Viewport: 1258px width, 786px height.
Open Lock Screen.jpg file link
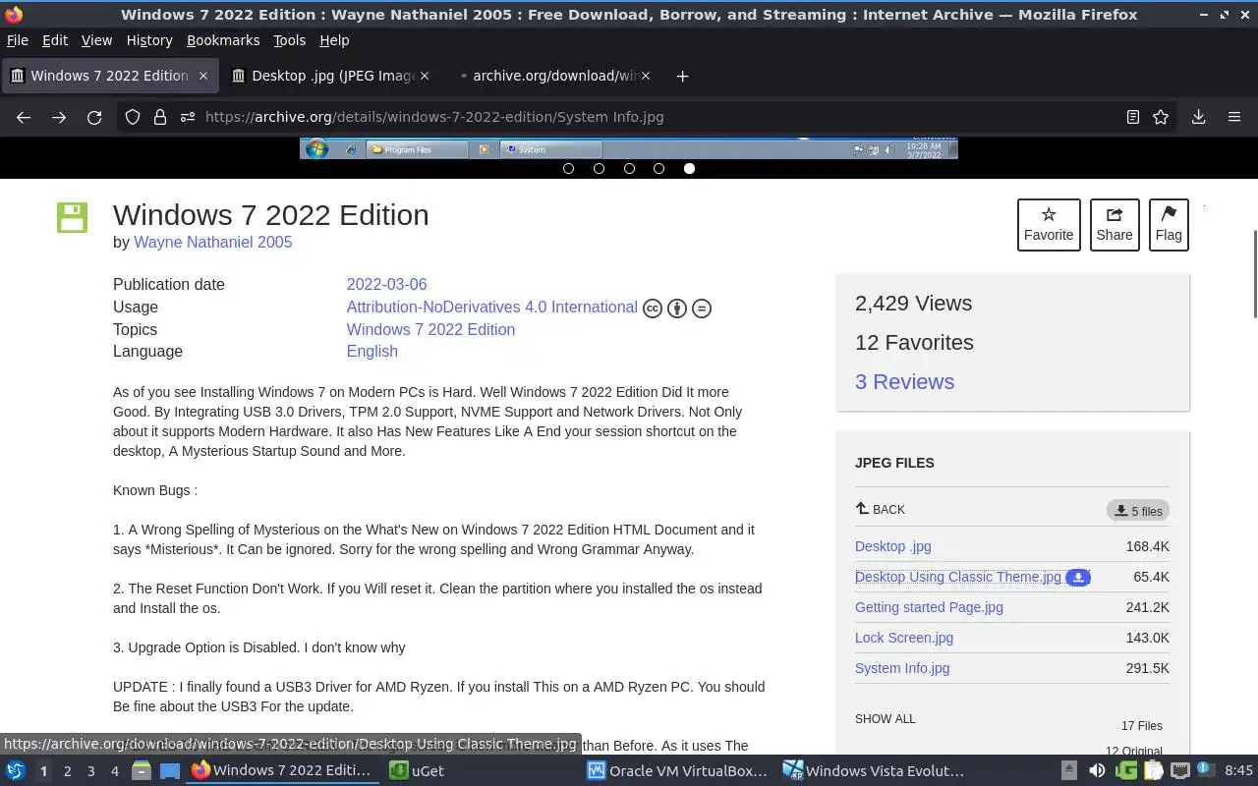pyautogui.click(x=904, y=638)
